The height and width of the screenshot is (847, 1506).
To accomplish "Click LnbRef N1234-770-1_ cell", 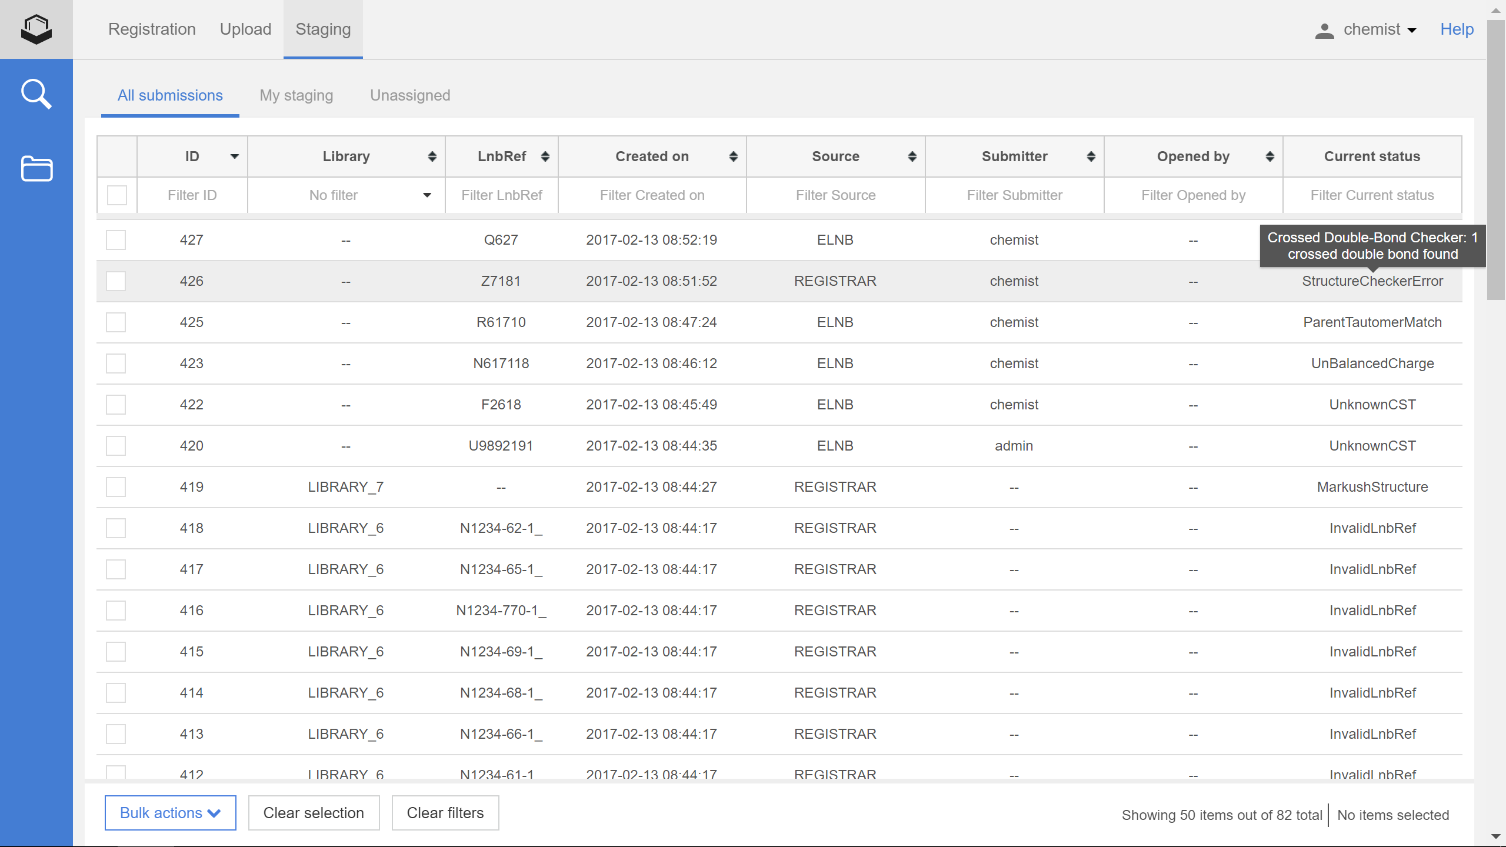I will click(x=501, y=611).
